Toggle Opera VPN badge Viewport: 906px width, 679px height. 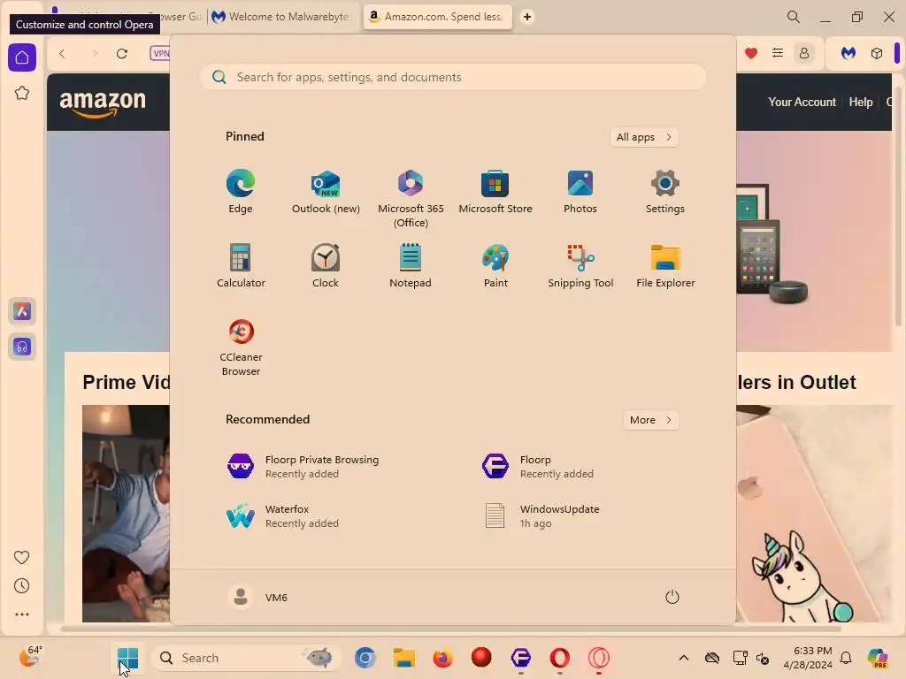pyautogui.click(x=160, y=53)
